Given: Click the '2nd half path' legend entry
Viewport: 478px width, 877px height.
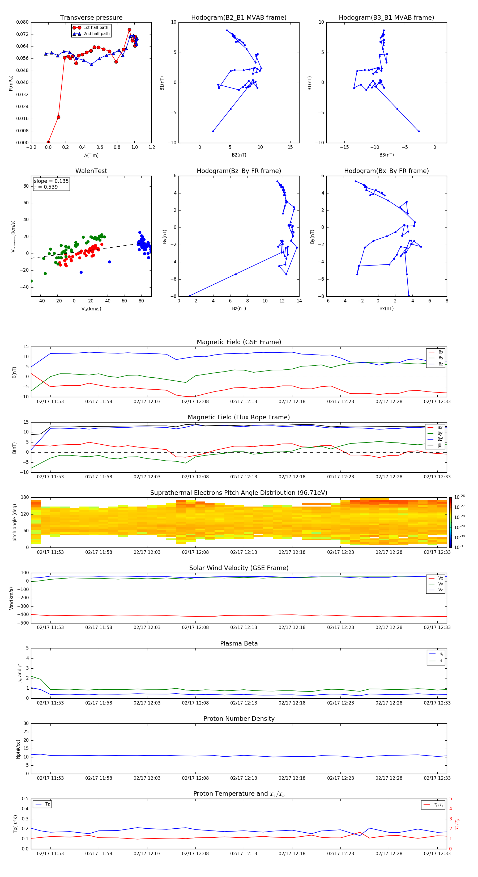Looking at the screenshot, I should pyautogui.click(x=92, y=34).
